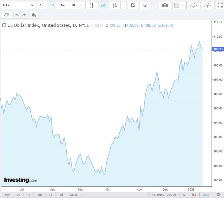
Task: Select the 1h interval tab
Action: pos(42,5)
